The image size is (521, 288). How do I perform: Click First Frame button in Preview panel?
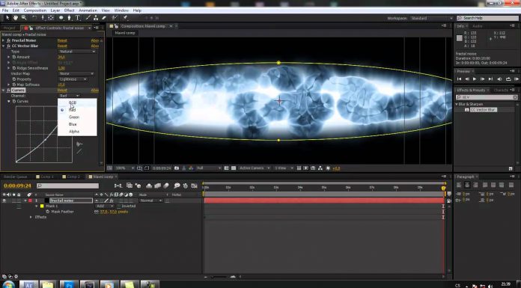(x=459, y=79)
